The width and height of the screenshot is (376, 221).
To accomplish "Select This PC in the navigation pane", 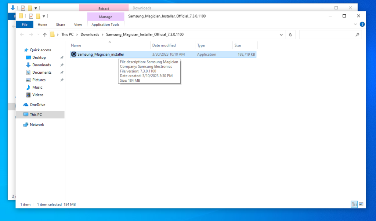I will point(36,114).
